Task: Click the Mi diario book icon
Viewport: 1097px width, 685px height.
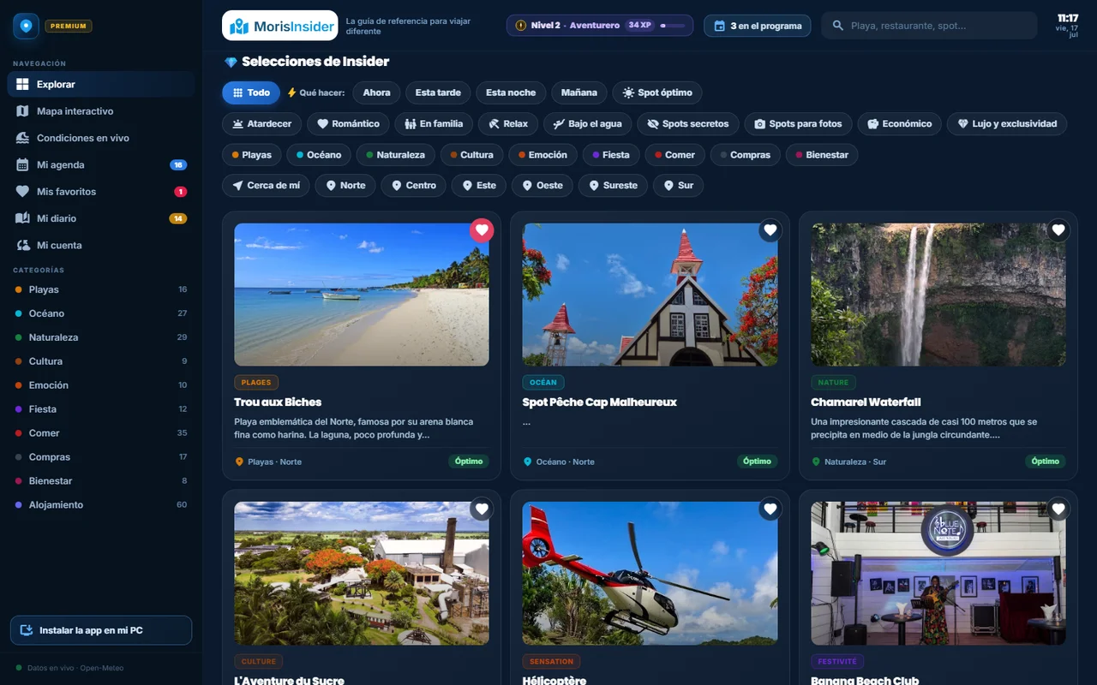Action: pyautogui.click(x=22, y=218)
